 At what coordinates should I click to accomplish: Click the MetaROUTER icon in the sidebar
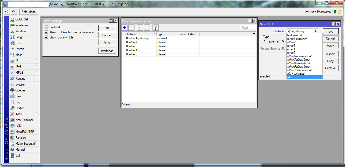coord(12,132)
